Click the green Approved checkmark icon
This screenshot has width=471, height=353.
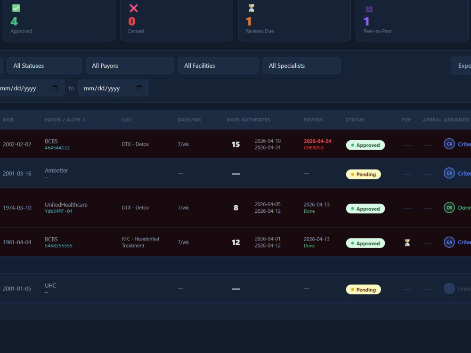[16, 8]
